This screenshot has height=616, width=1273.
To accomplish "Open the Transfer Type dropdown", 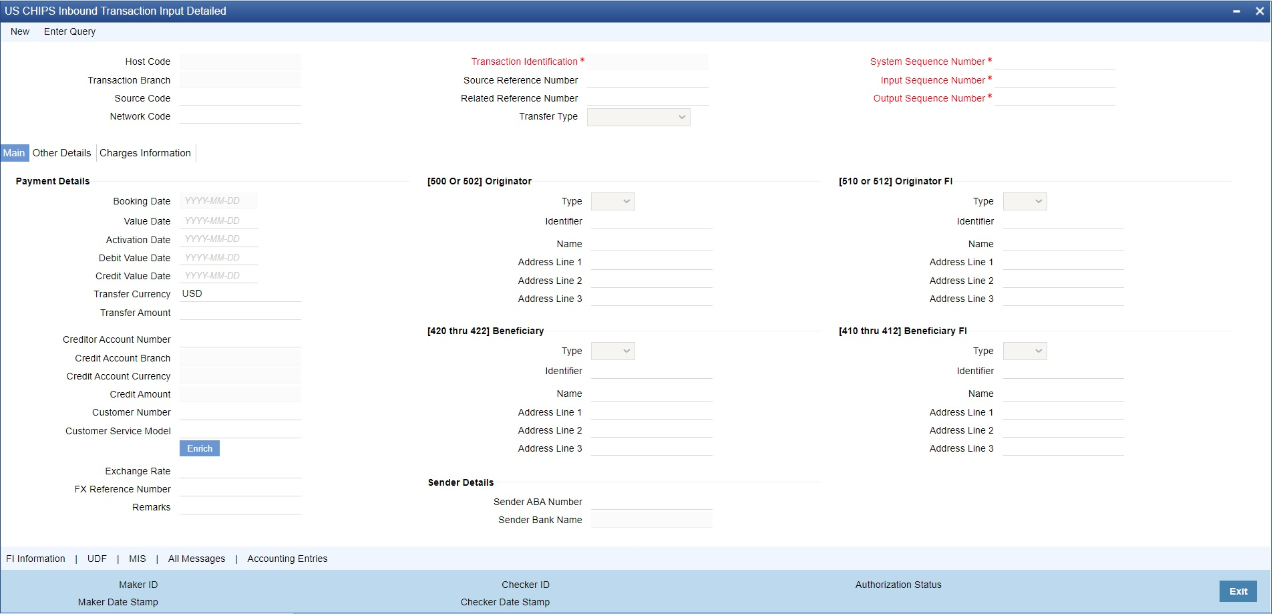I will click(x=639, y=117).
